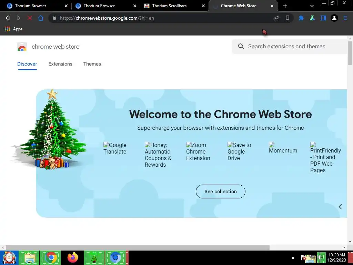Viewport: 353px width, 265px height.
Task: Open File Explorer from taskbar
Action: pos(29,258)
